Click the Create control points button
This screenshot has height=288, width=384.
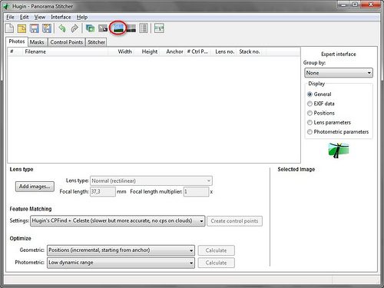tap(234, 221)
